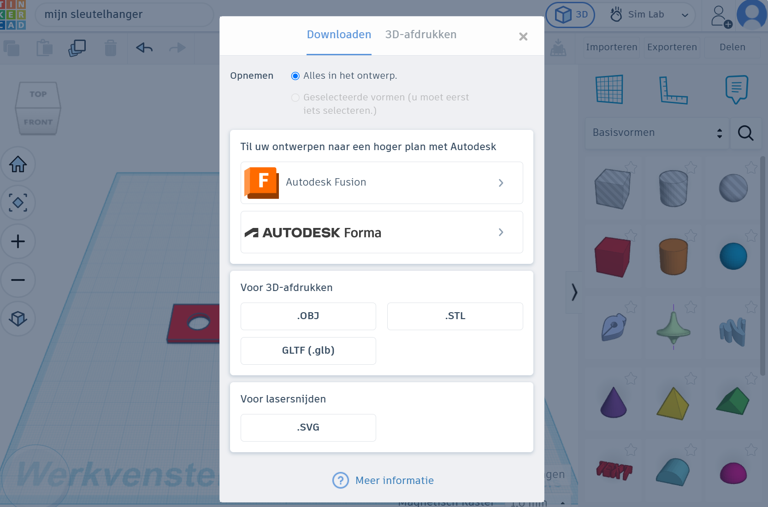Favorite the green roof with star
The width and height of the screenshot is (768, 507).
point(751,379)
